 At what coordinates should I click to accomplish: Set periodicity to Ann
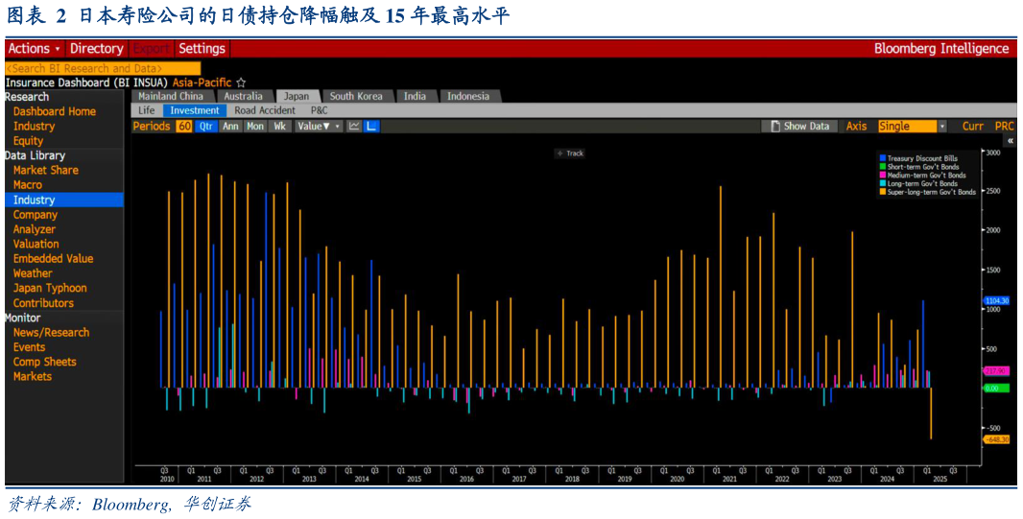pyautogui.click(x=230, y=126)
